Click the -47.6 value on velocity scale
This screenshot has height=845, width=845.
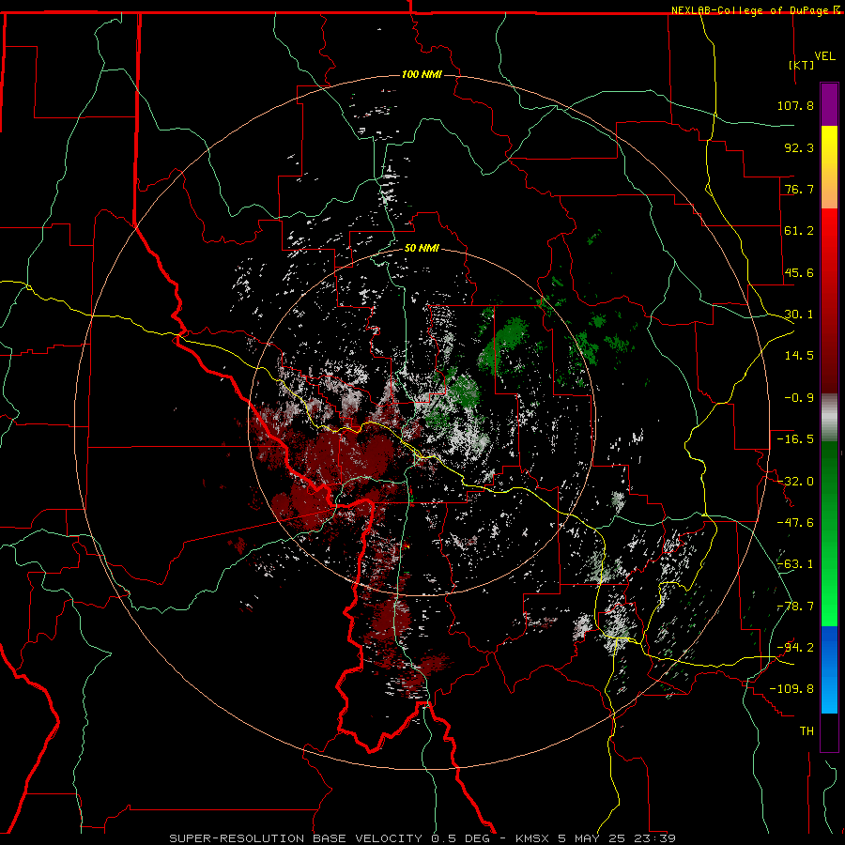click(x=795, y=523)
